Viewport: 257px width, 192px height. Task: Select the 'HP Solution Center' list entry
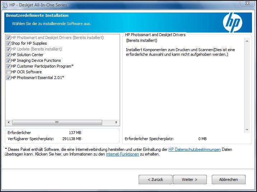coord(27,55)
